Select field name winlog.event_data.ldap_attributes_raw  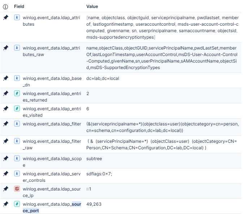pyautogui.click(x=51, y=51)
